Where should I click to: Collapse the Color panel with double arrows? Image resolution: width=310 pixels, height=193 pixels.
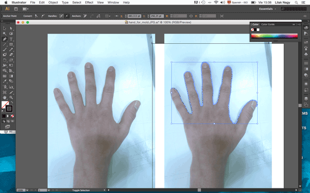point(293,24)
